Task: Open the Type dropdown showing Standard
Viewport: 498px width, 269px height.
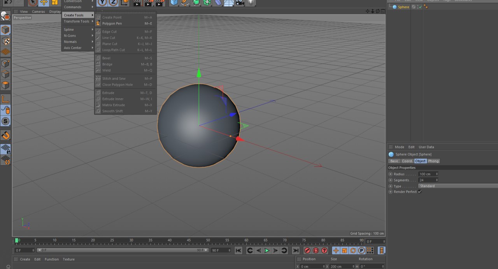Action: click(x=458, y=186)
